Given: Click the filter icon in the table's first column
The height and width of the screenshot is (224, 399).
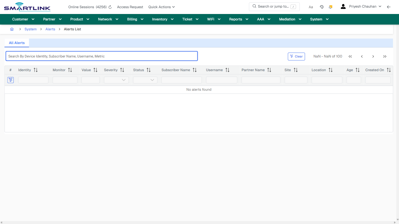Looking at the screenshot, I should click(x=11, y=80).
